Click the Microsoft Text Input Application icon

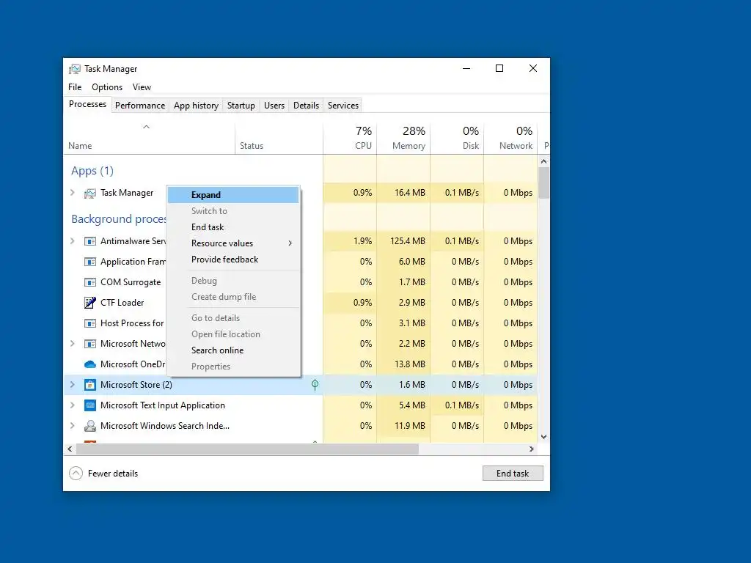tap(90, 405)
